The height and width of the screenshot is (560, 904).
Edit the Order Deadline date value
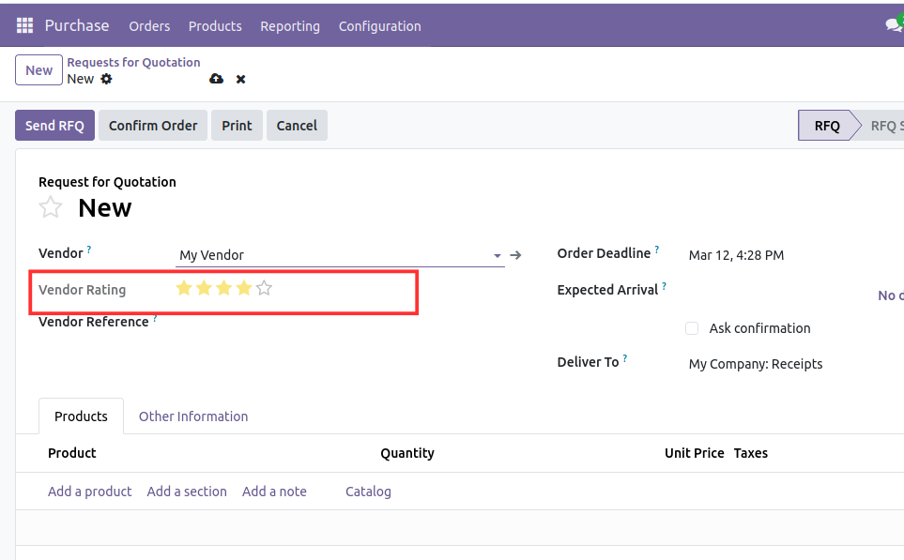pyautogui.click(x=736, y=255)
